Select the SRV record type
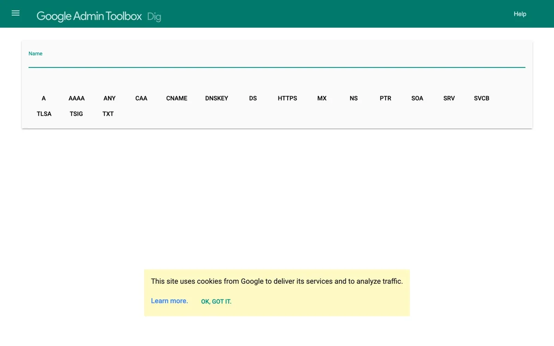554x346 pixels. point(449,98)
